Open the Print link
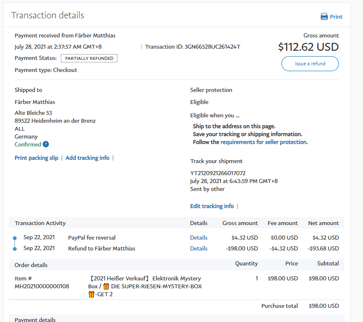Screen dimensions: 363x322 pyautogui.click(x=336, y=17)
